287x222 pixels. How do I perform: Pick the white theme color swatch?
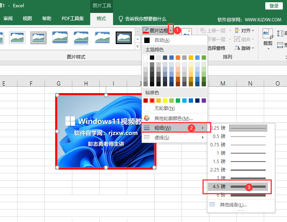tap(145, 58)
